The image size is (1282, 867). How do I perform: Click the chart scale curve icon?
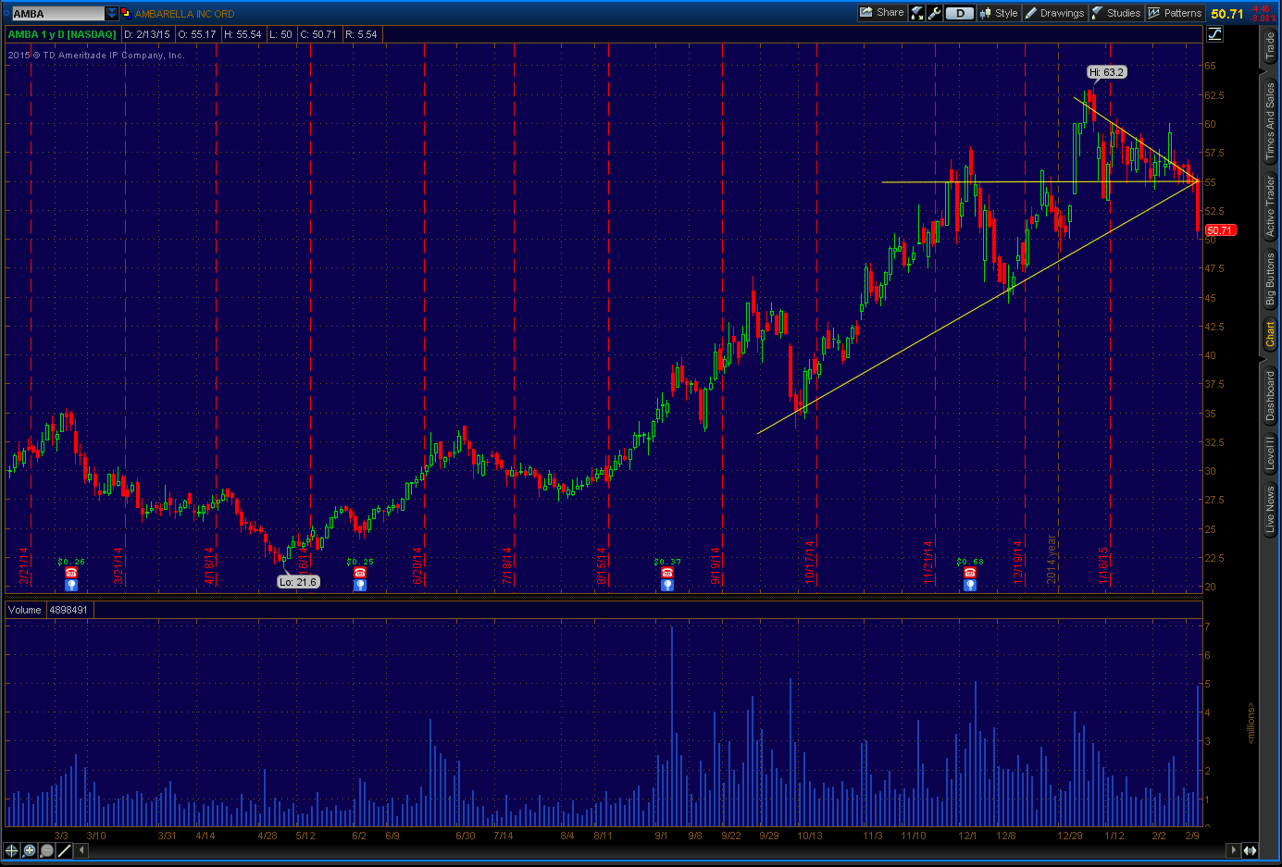tap(1214, 34)
